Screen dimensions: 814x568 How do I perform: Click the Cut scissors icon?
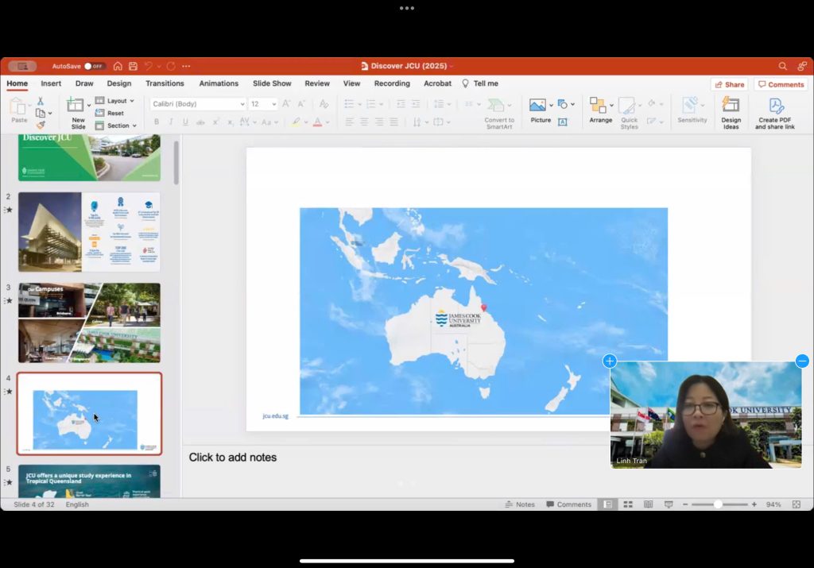point(41,101)
